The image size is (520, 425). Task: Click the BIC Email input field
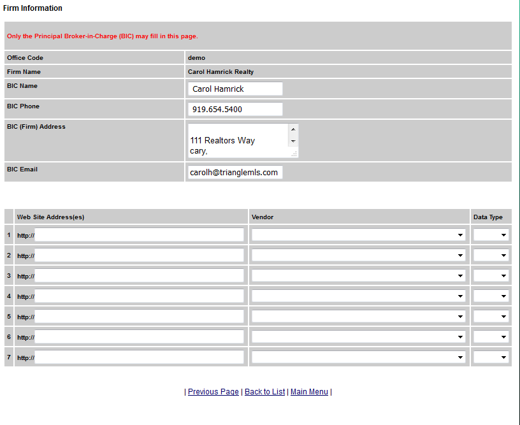(x=235, y=172)
